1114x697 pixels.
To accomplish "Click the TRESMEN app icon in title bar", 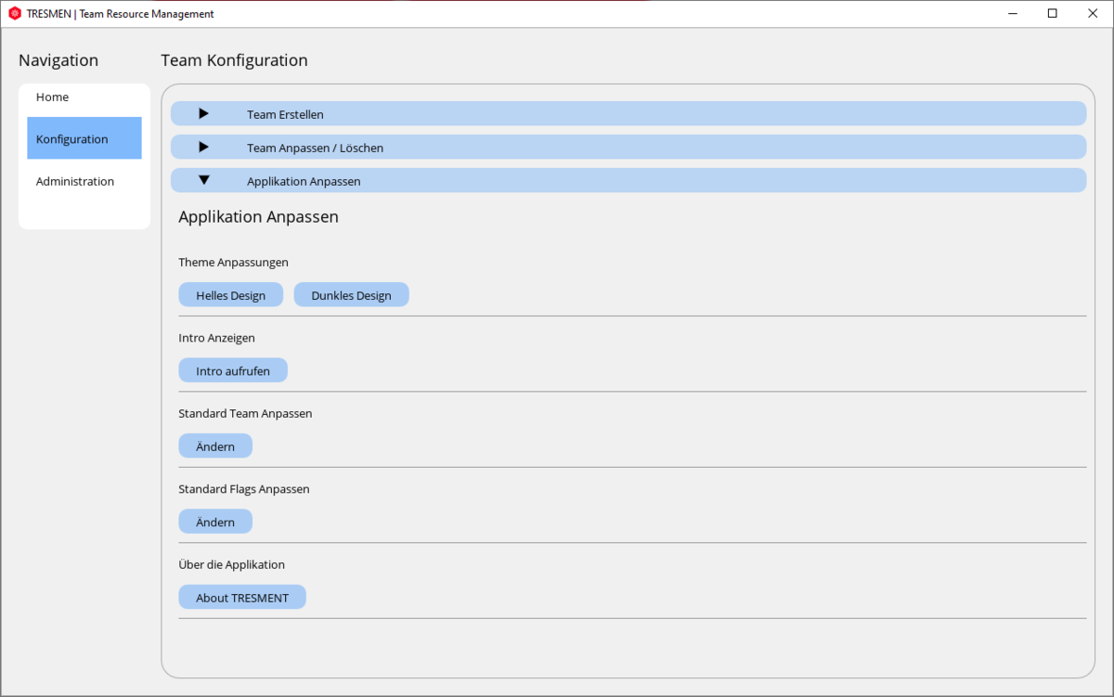I will click(14, 14).
